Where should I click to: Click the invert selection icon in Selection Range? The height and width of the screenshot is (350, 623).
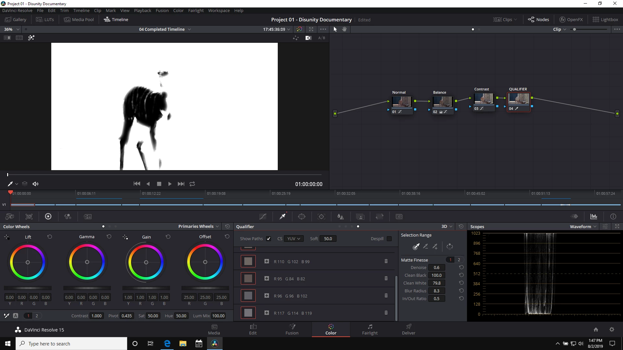pos(450,247)
